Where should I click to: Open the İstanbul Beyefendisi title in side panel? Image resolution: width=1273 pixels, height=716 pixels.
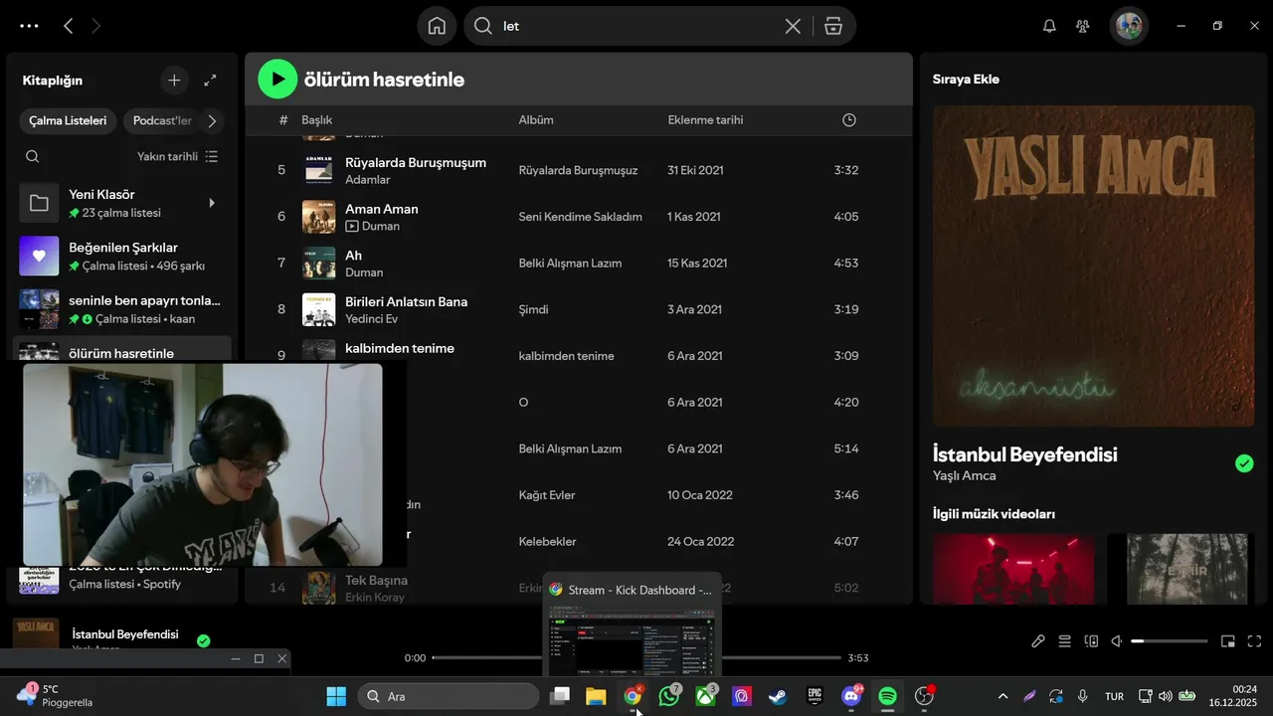pos(1024,454)
